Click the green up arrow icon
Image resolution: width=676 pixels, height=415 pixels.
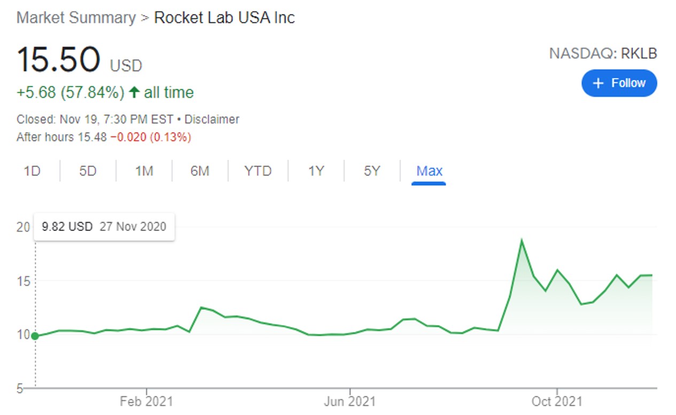click(x=134, y=93)
